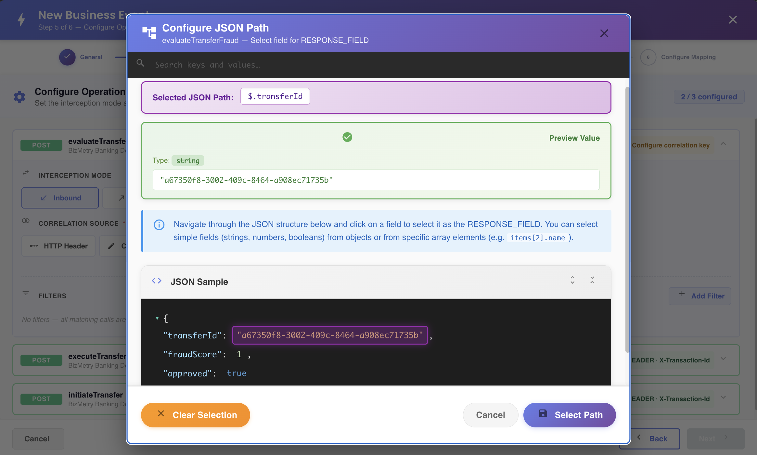Close the New Business Event wizard

point(733,20)
